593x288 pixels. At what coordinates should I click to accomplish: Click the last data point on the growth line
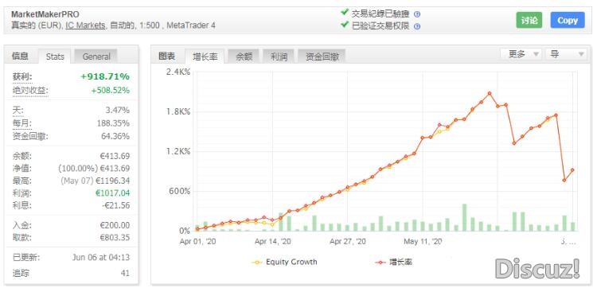[572, 170]
